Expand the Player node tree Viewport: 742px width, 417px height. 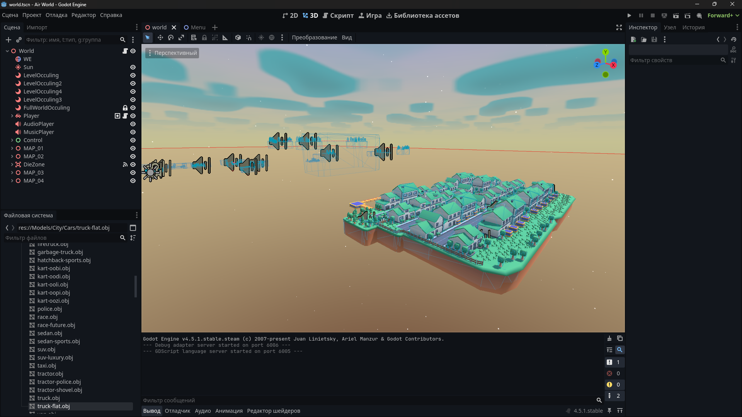pyautogui.click(x=12, y=116)
